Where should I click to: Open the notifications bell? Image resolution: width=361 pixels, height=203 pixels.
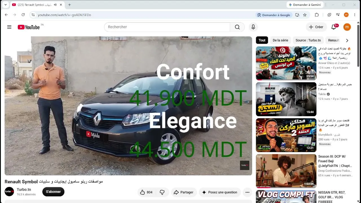tap(334, 27)
